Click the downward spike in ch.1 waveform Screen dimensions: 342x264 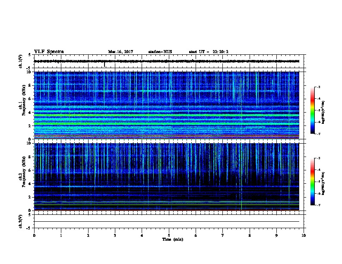point(104,65)
